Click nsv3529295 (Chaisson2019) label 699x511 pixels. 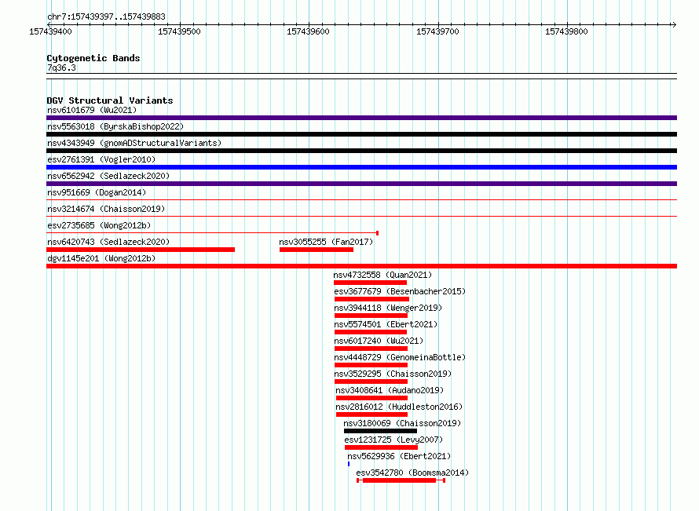(x=393, y=374)
